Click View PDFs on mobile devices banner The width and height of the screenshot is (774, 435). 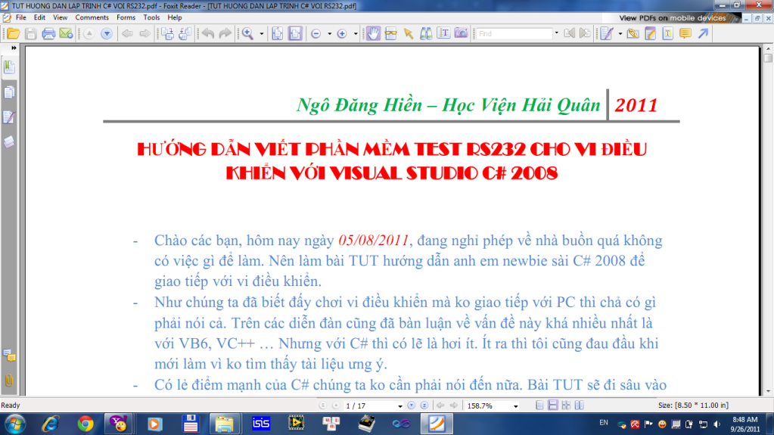[673, 17]
